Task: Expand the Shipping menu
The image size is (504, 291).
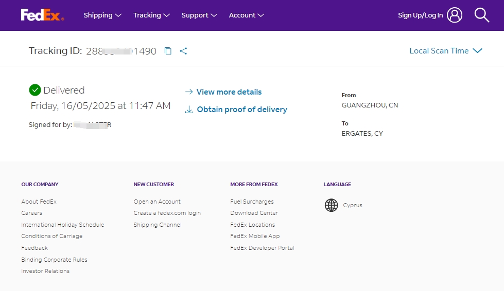Action: click(x=102, y=15)
